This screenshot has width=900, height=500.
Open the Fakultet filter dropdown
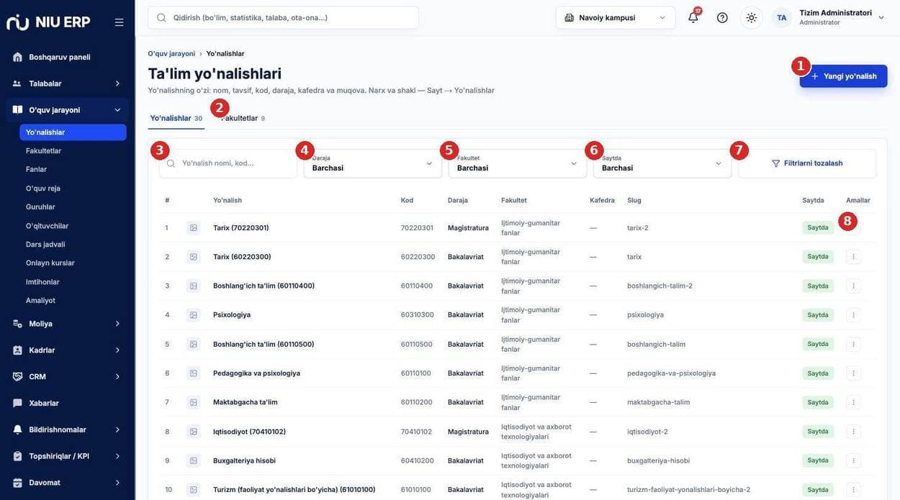(x=518, y=163)
